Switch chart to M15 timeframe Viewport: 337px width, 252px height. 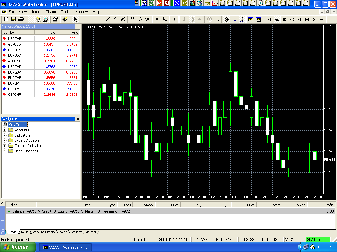pos(284,19)
